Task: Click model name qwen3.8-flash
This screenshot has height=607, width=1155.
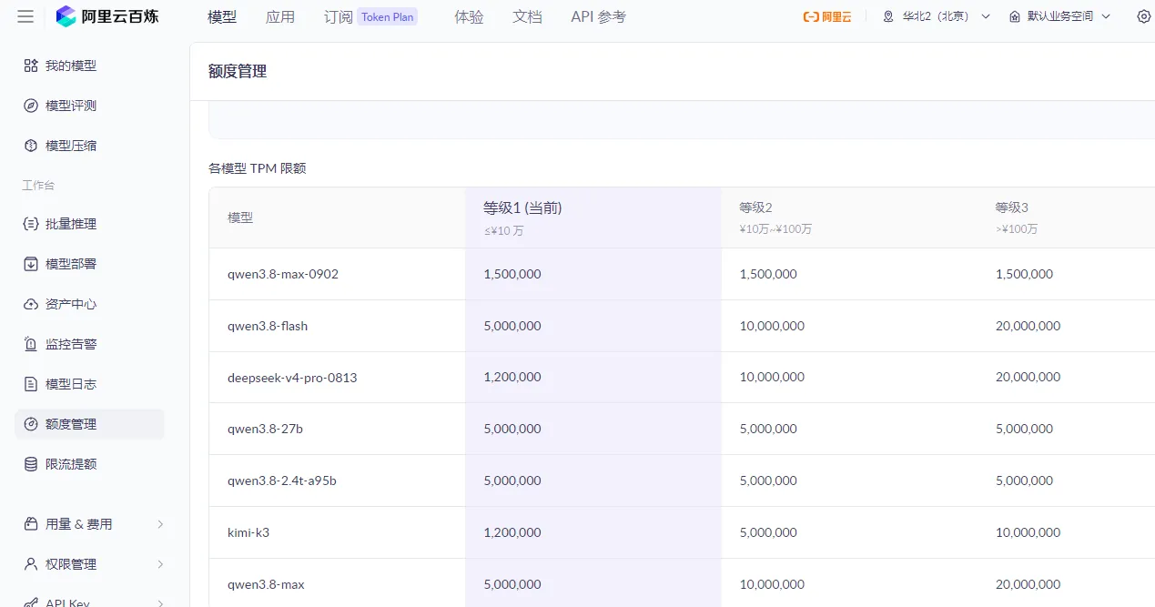Action: click(x=268, y=326)
